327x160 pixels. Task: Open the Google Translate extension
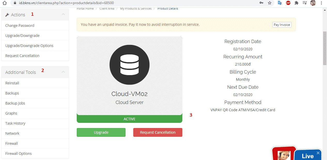pos(280,3)
